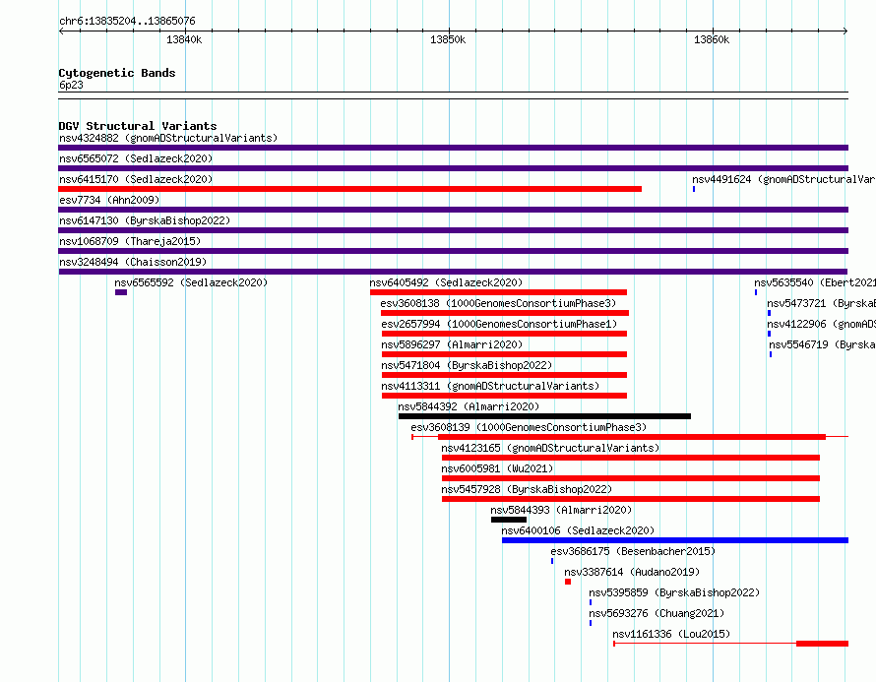This screenshot has height=682, width=876.
Task: Click the 13850k ruler position label
Action: (448, 39)
